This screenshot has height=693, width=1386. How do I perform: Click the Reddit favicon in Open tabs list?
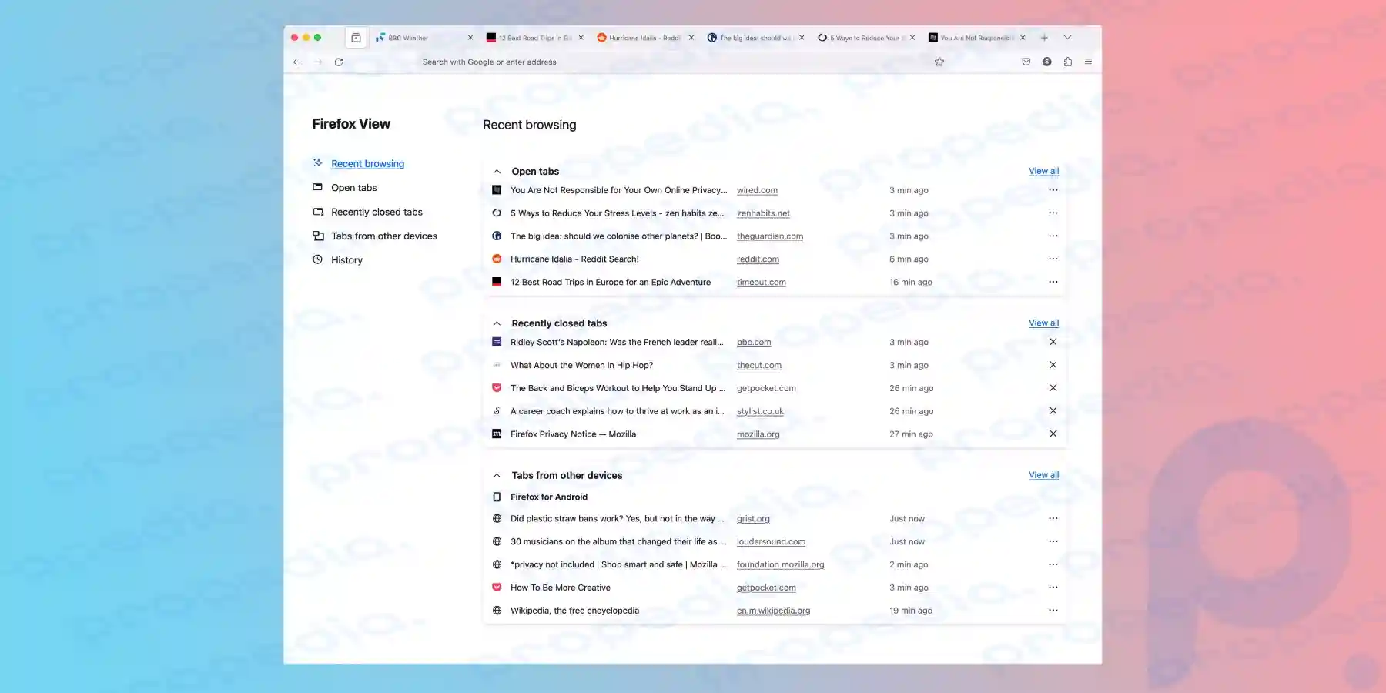pyautogui.click(x=497, y=259)
